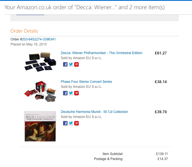
Task: Tweet the Decca Wiener Philharmoniker item
Action: point(71,64)
